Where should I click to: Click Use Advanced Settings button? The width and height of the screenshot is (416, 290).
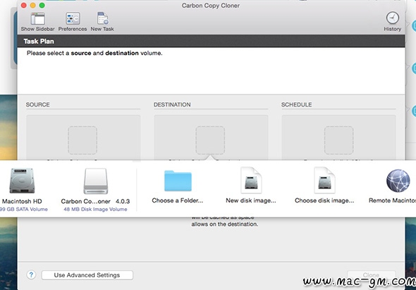87,275
